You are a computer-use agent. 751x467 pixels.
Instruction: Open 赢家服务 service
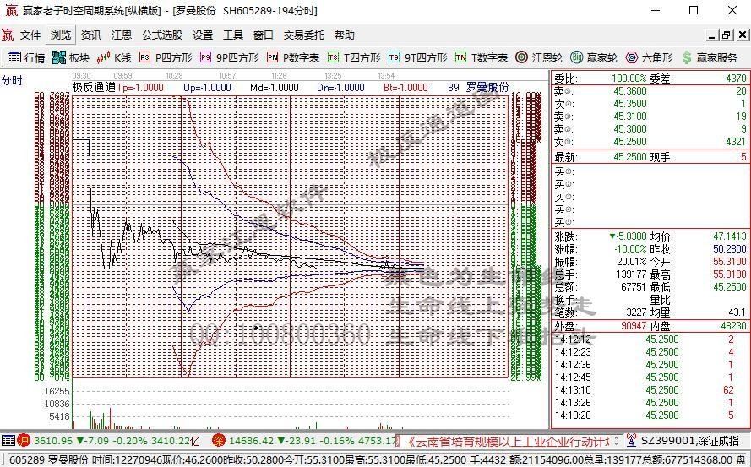[710, 58]
